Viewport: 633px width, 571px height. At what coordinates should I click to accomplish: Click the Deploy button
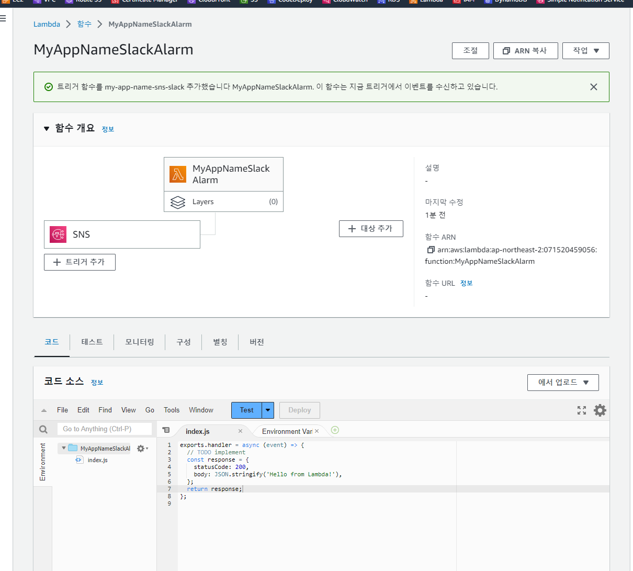click(300, 410)
